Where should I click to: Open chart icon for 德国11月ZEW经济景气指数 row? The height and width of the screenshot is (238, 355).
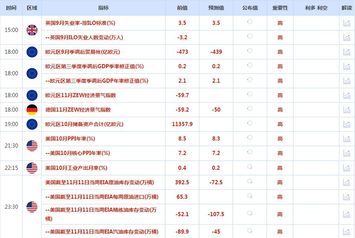[346, 110]
